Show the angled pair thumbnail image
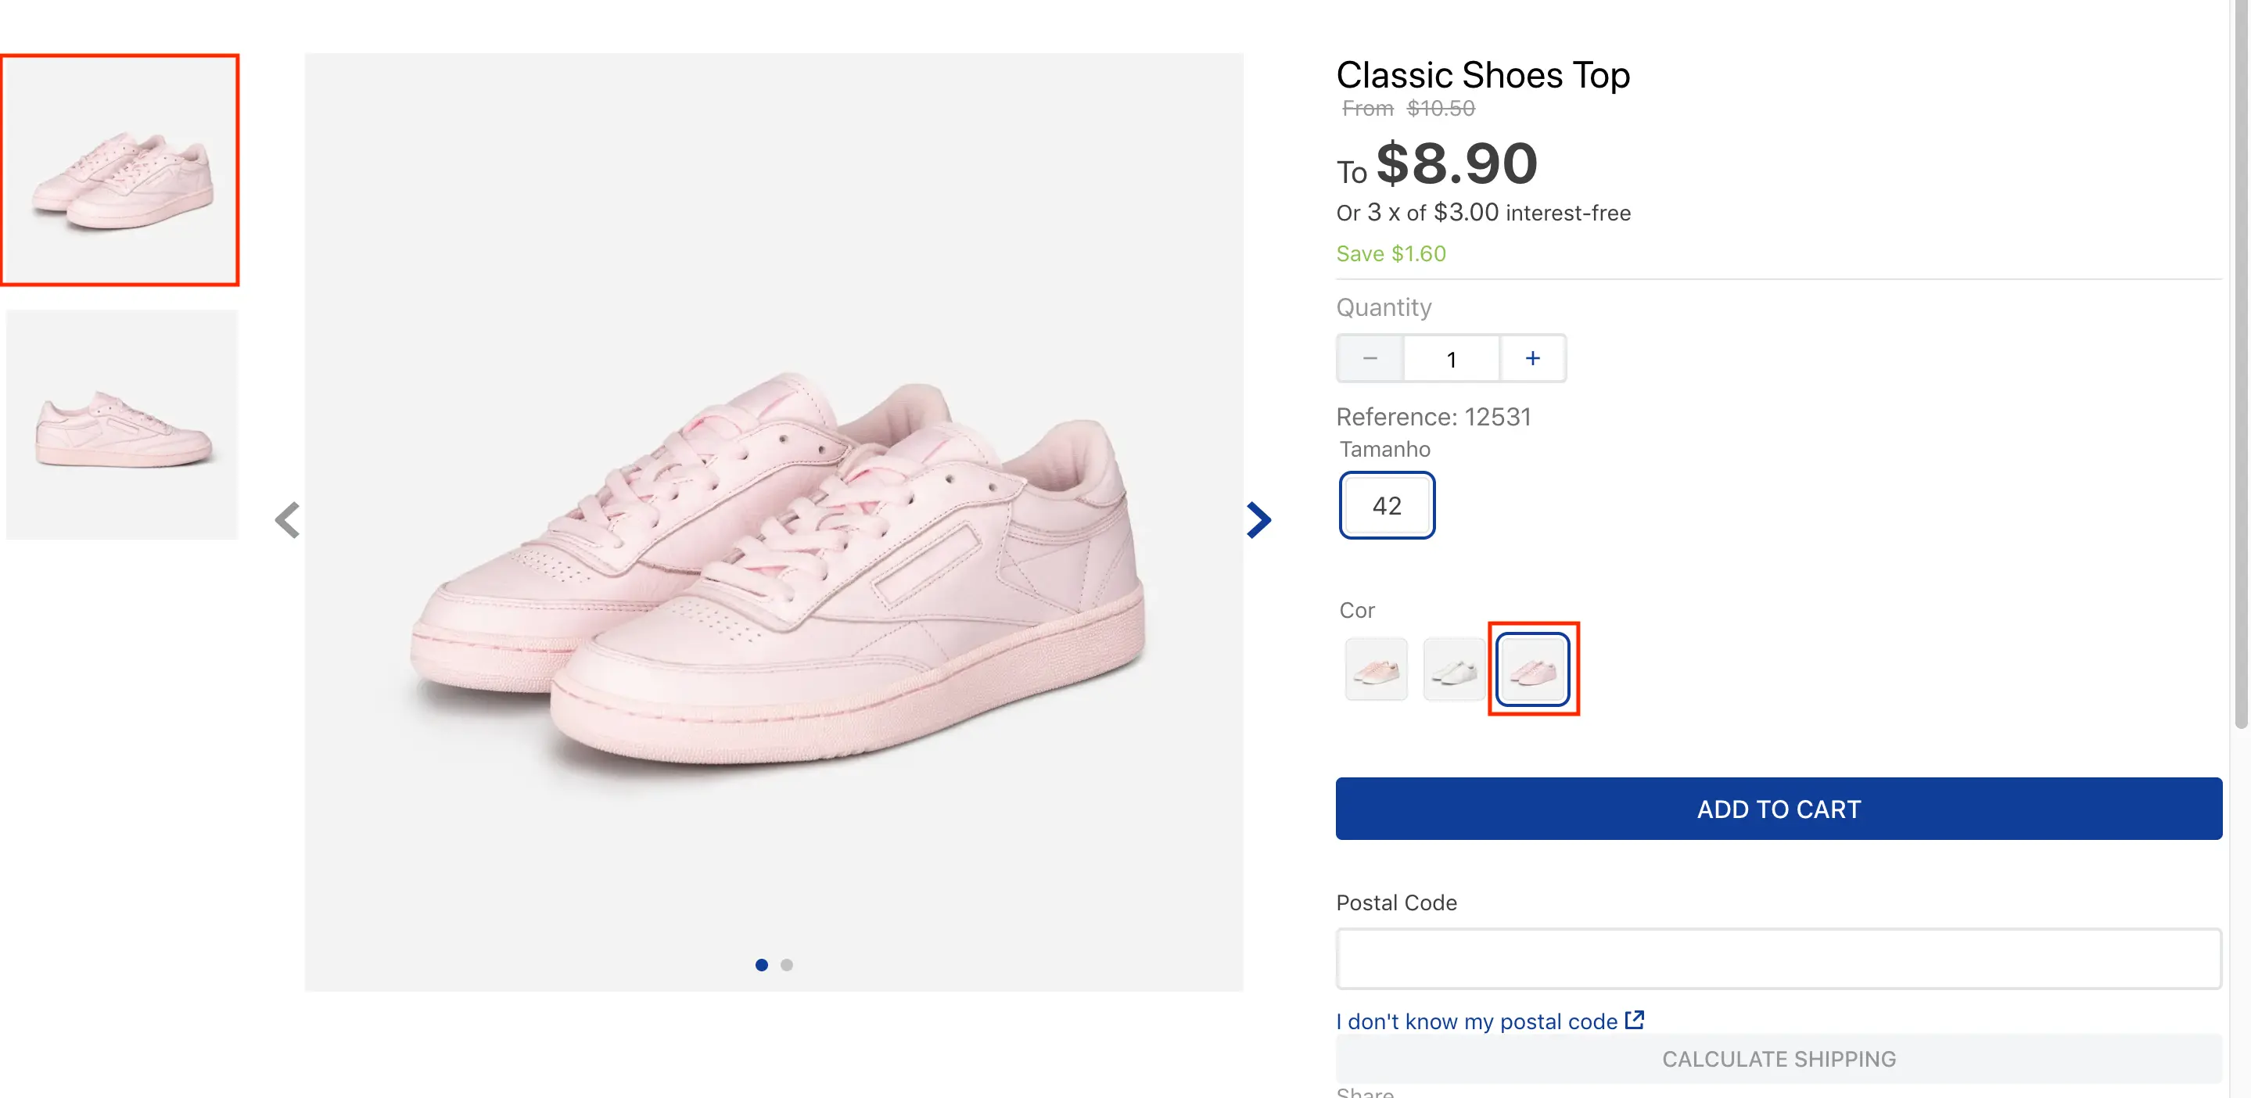 pos(120,170)
